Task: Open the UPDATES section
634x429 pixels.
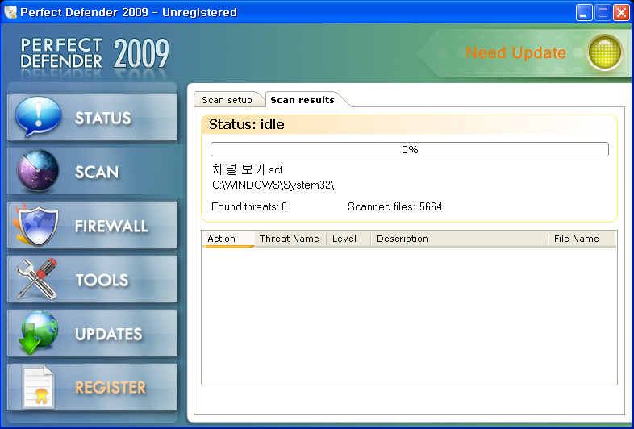Action: point(92,333)
